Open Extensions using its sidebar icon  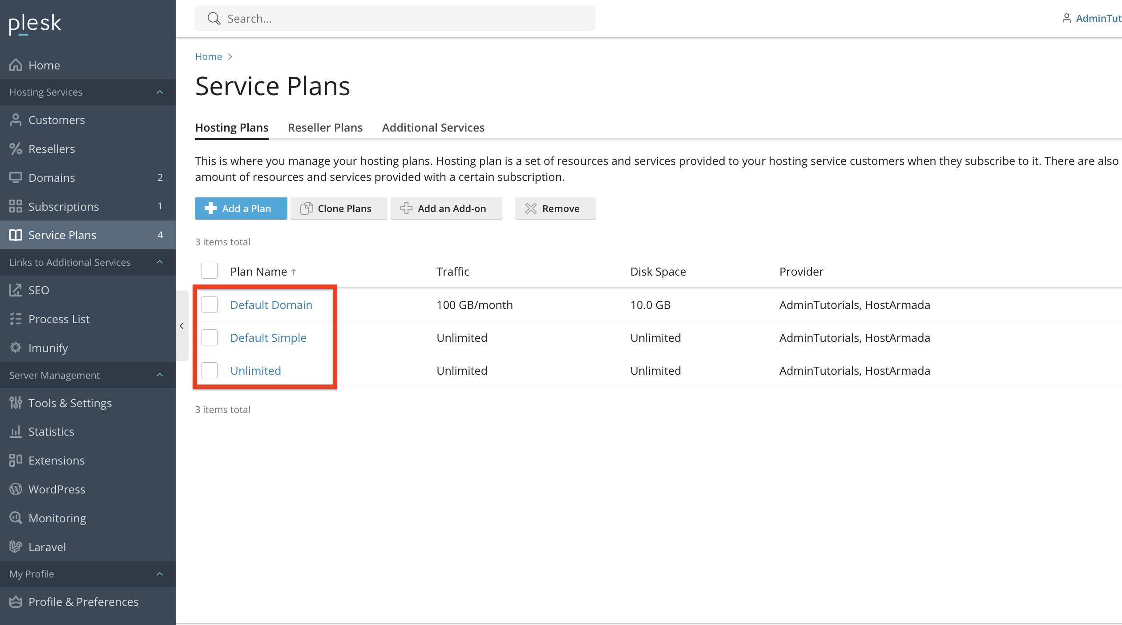16,460
